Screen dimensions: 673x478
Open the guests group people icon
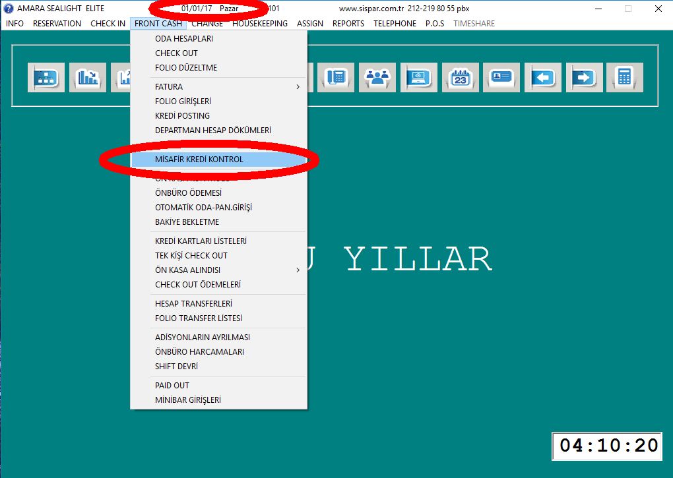[x=377, y=77]
